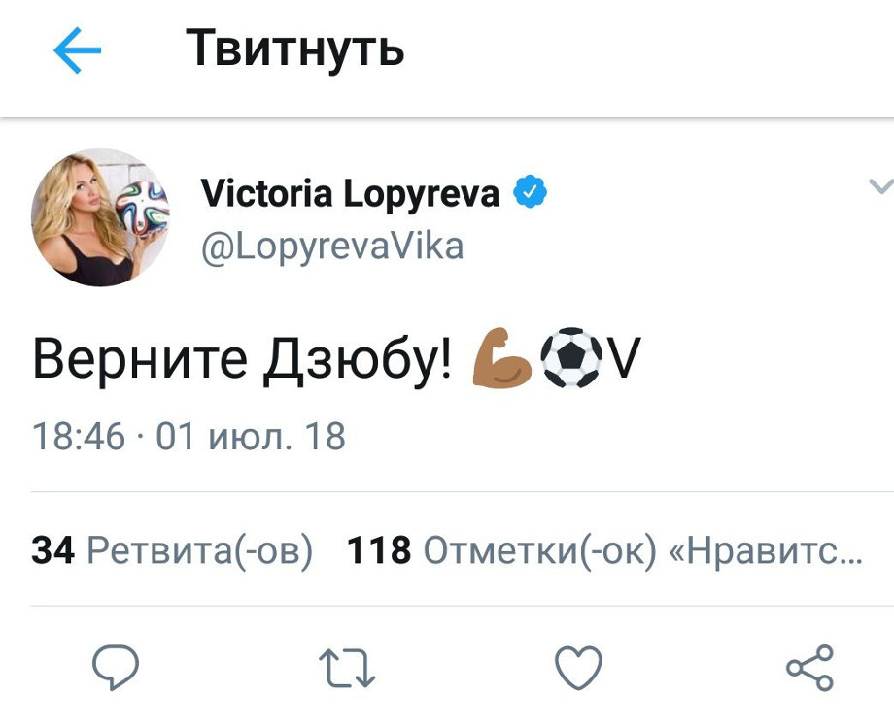Click the reply speech bubble icon

[116, 669]
